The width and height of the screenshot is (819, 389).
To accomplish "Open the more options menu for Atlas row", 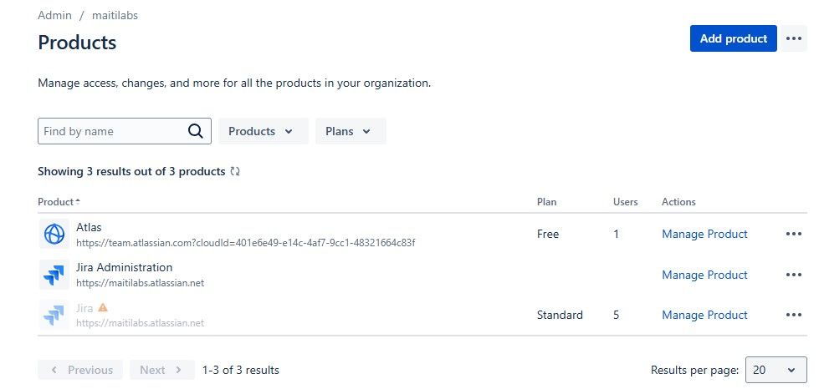I will [x=793, y=234].
